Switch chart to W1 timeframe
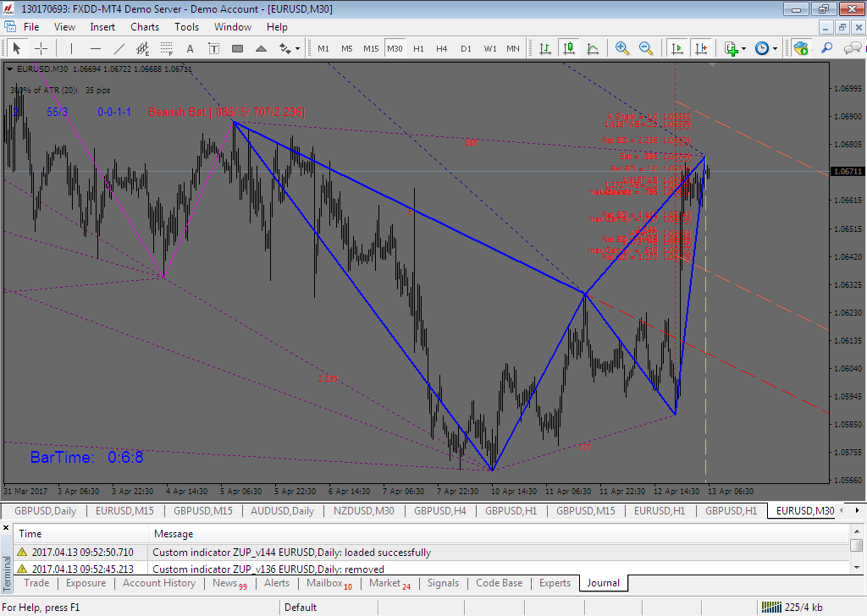 pos(490,48)
